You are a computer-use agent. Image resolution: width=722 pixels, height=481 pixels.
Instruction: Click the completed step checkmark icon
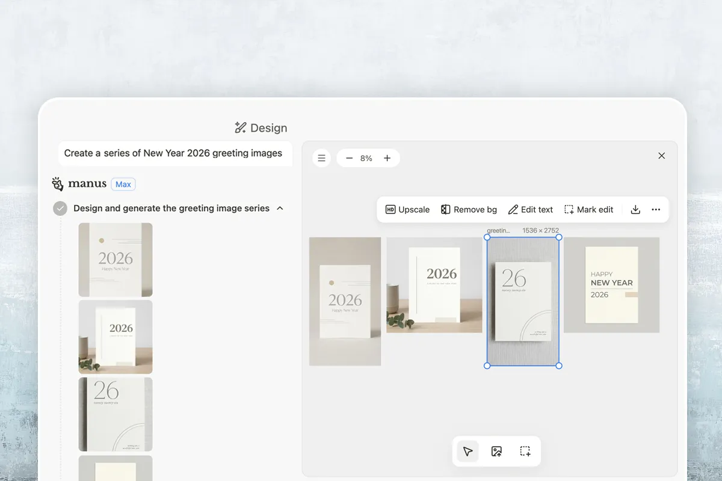[x=60, y=208]
